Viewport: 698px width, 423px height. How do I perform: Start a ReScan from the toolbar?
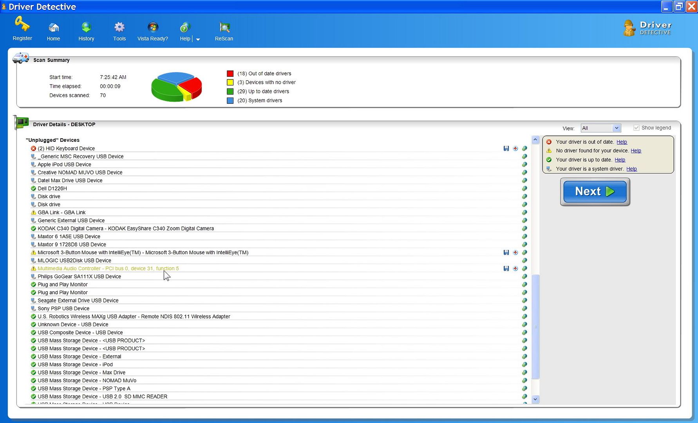(x=224, y=32)
